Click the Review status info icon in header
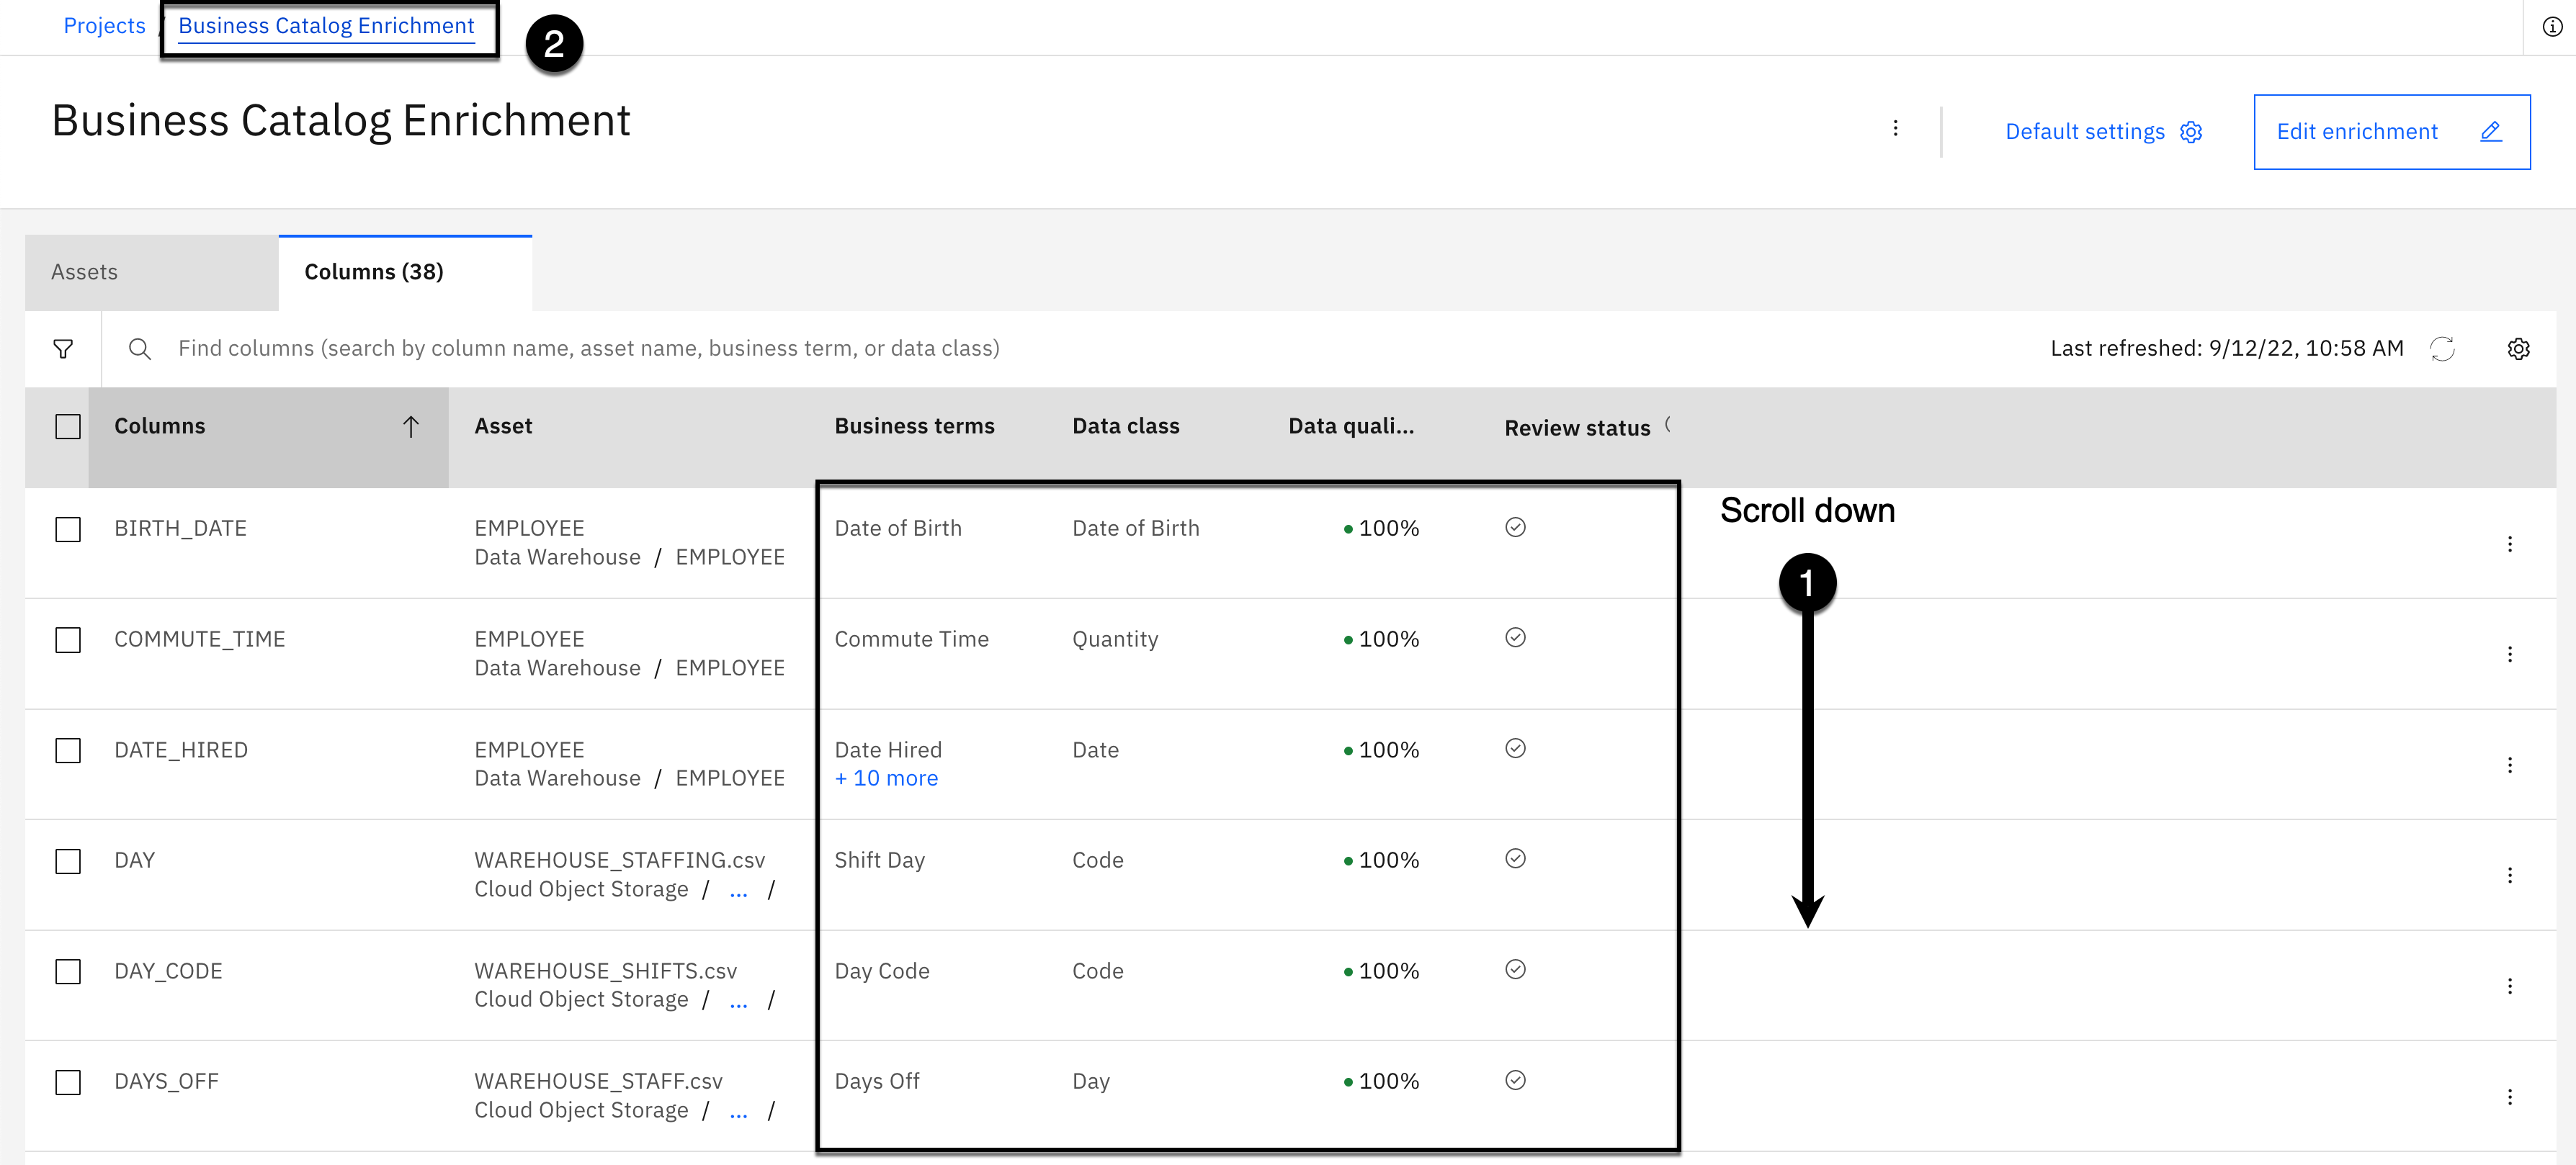Viewport: 2576px width, 1165px height. (1668, 425)
